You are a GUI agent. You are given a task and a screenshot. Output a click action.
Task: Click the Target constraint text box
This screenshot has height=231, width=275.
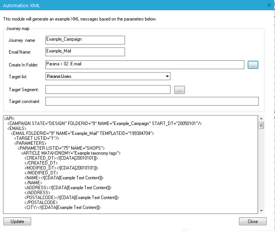[x=152, y=101]
